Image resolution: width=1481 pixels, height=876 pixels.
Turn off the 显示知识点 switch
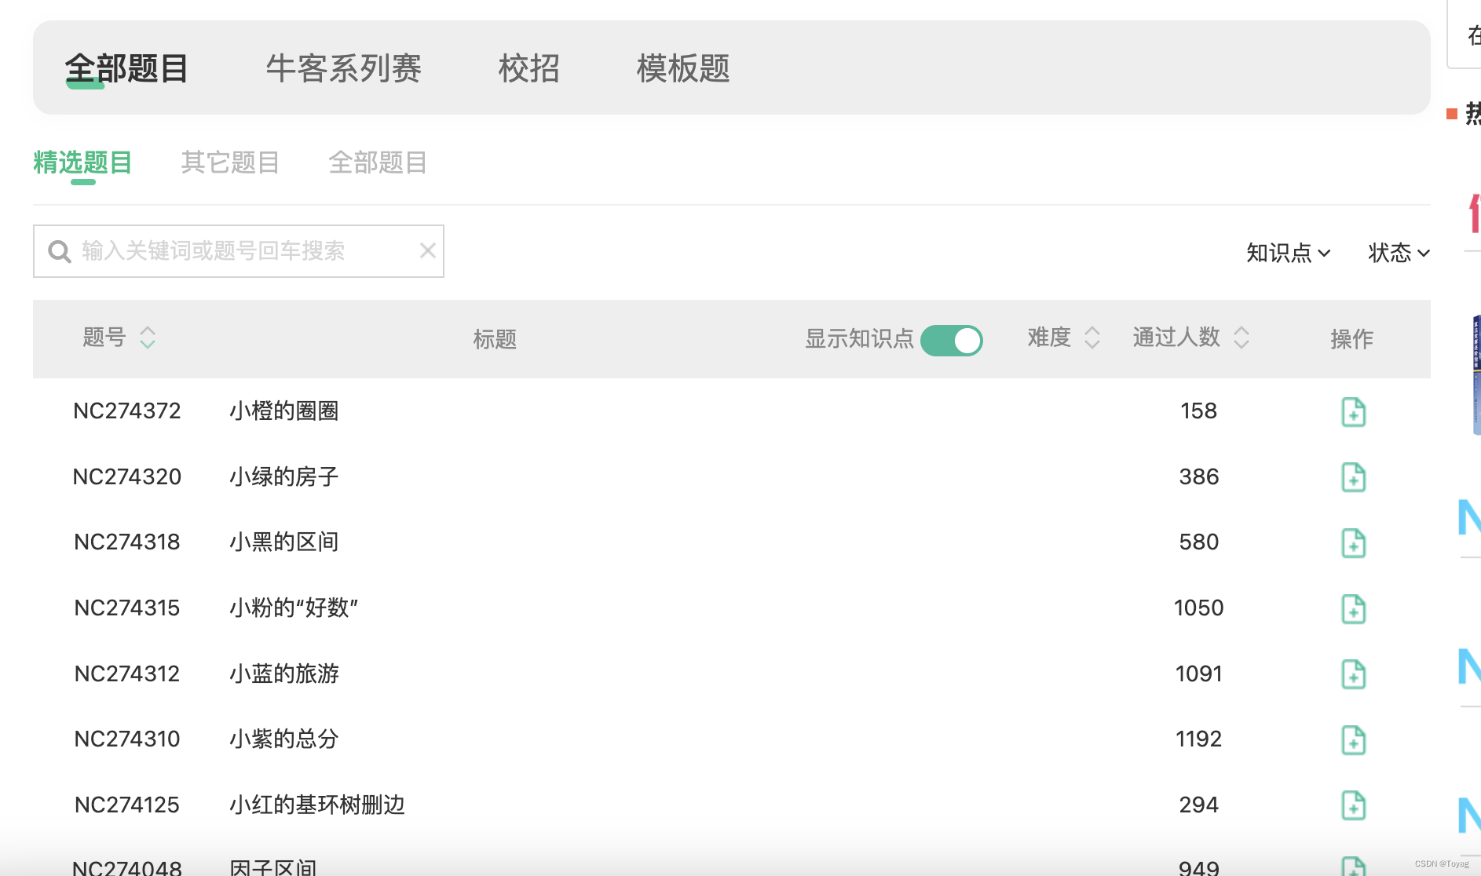pyautogui.click(x=951, y=341)
